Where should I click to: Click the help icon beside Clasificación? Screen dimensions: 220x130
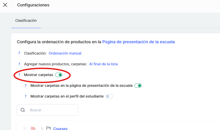pyautogui.click(x=19, y=53)
